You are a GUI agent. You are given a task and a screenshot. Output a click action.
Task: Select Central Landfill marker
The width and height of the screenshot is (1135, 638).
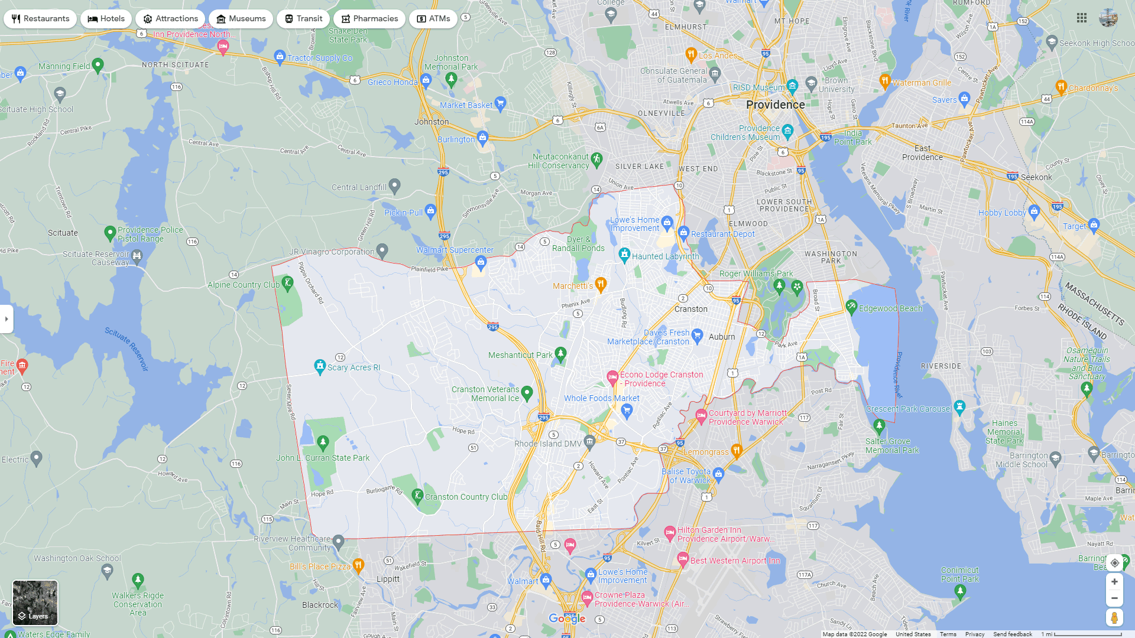pos(395,186)
